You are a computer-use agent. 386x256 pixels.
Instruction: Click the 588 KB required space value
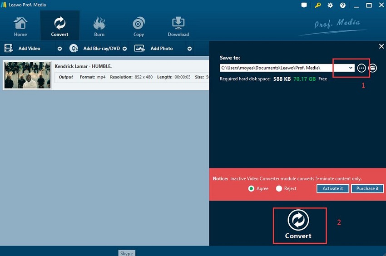click(x=282, y=79)
